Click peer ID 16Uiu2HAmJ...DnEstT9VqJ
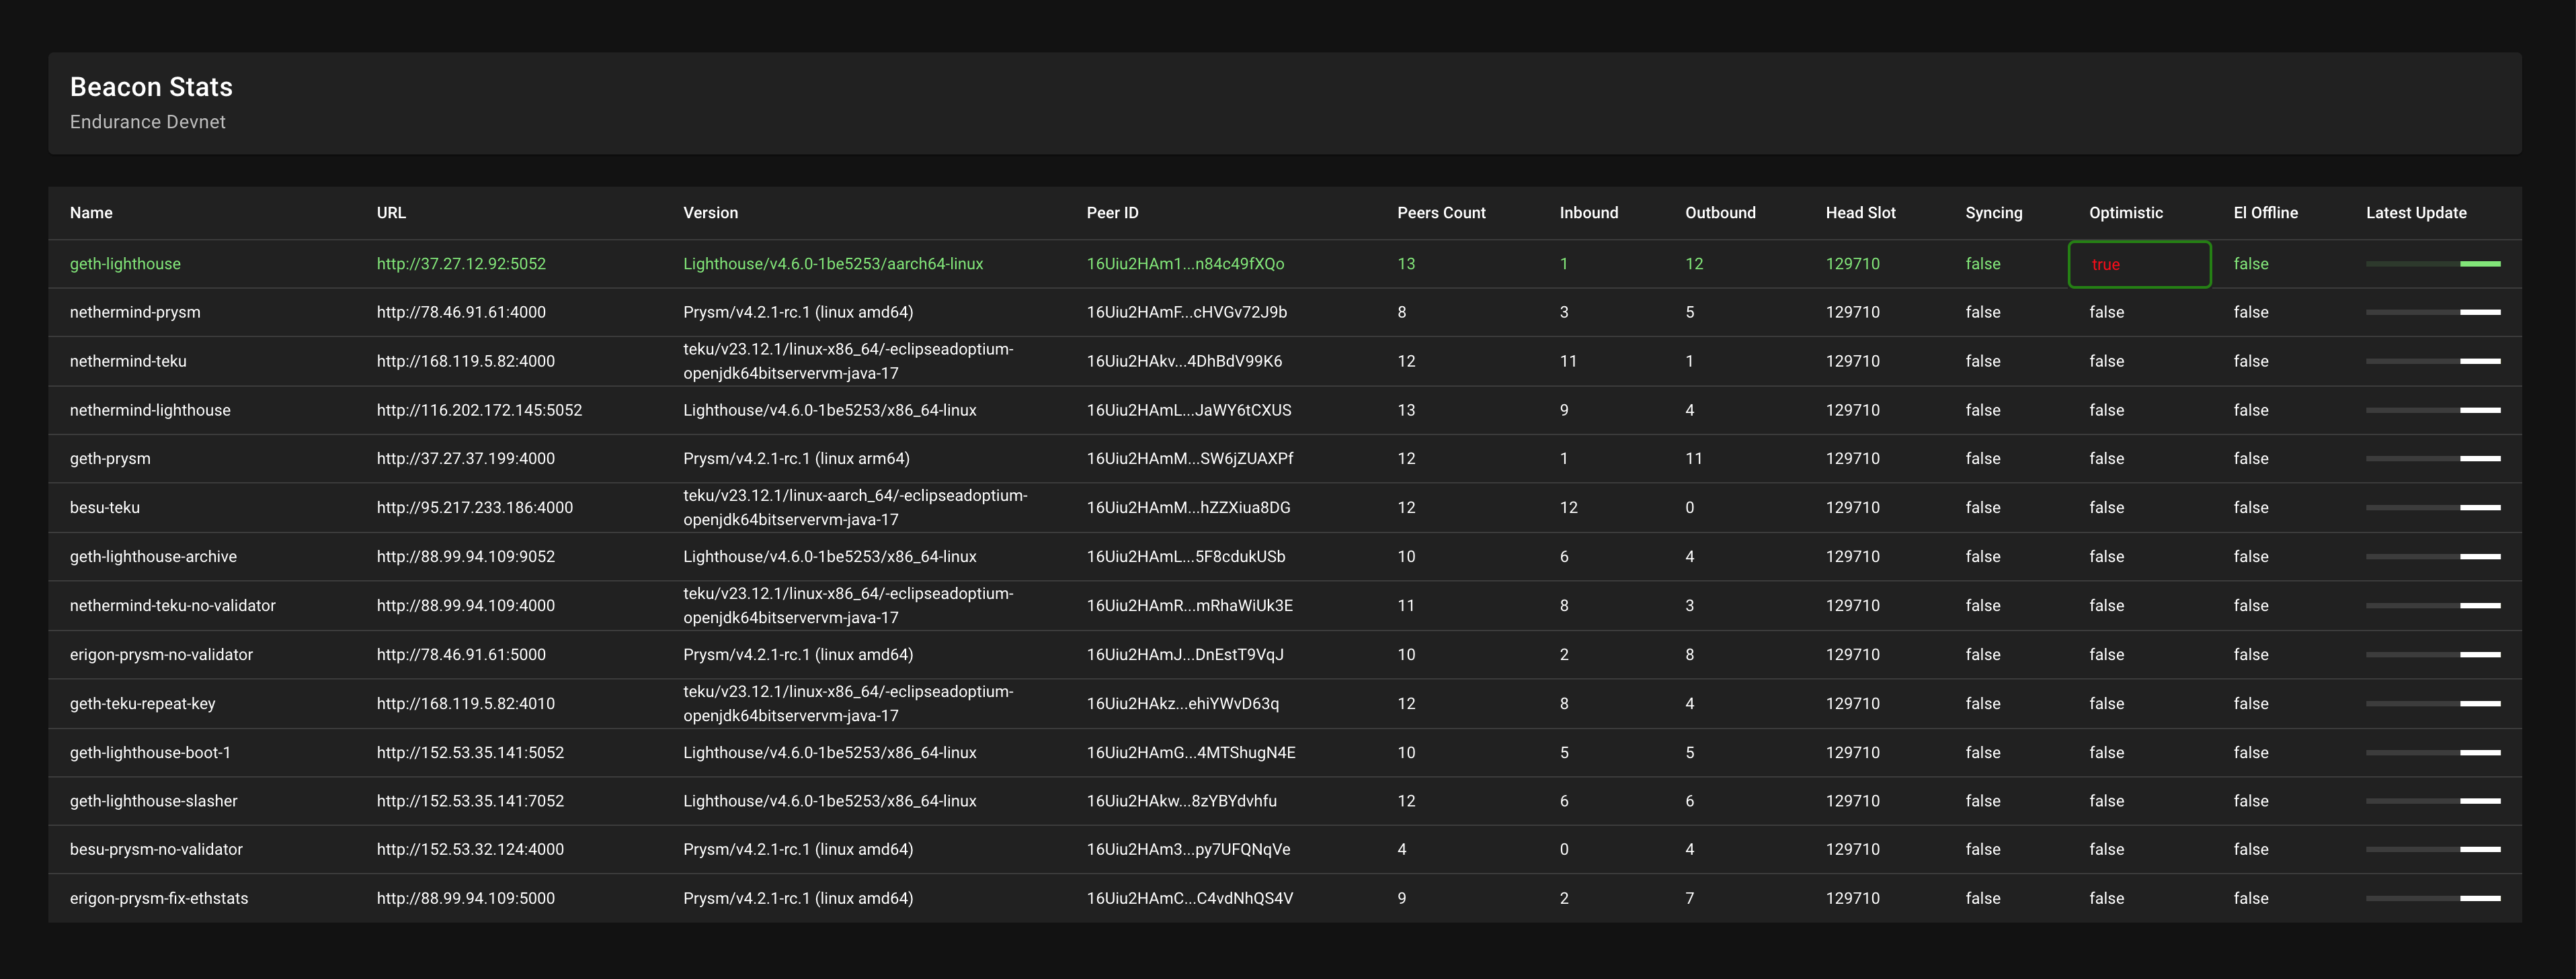This screenshot has height=979, width=2576. tap(1185, 654)
